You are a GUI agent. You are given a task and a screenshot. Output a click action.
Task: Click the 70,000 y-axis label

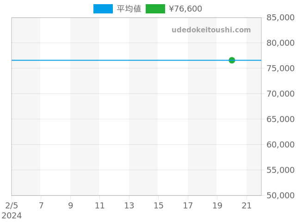pyautogui.click(x=281, y=94)
